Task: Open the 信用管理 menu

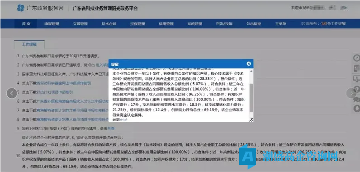Action: pos(166,24)
